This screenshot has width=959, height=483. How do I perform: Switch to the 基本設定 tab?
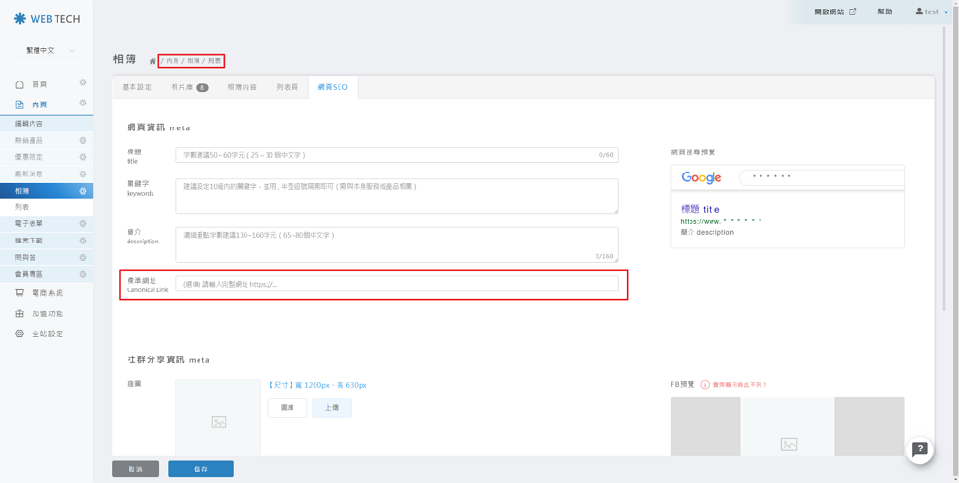(136, 87)
